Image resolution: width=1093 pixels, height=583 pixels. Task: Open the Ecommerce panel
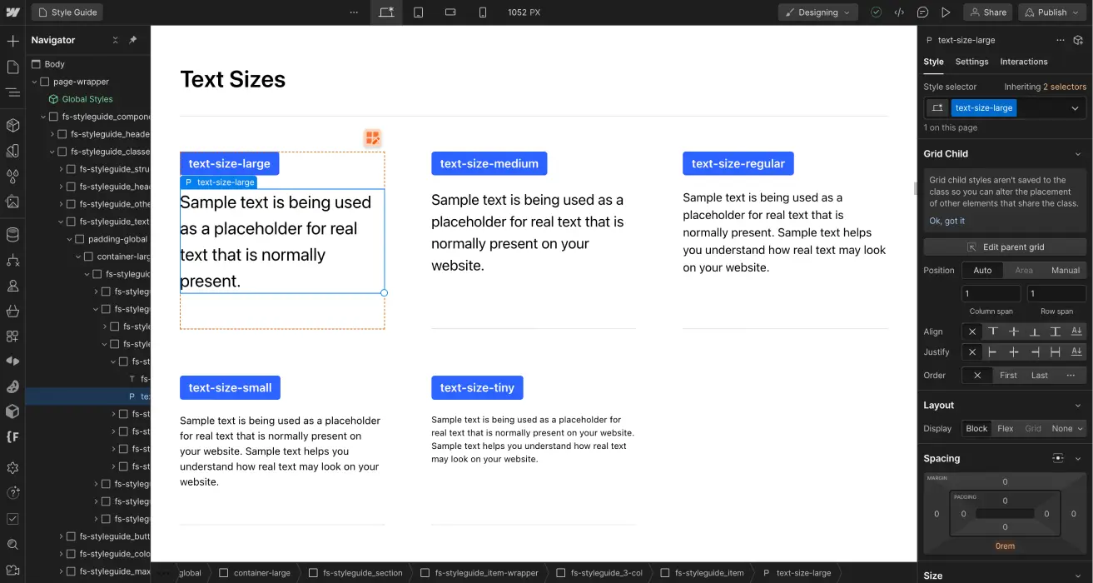[12, 310]
